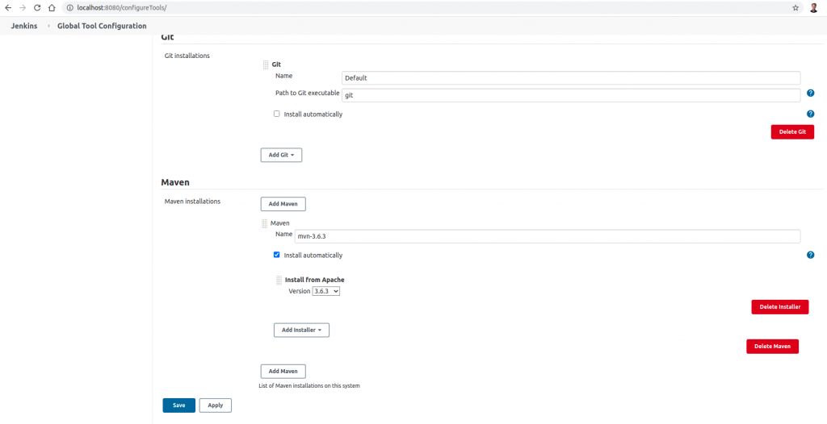Viewport: 827px width, 424px height.
Task: Go to Jenkins home breadcrumb
Action: point(24,26)
